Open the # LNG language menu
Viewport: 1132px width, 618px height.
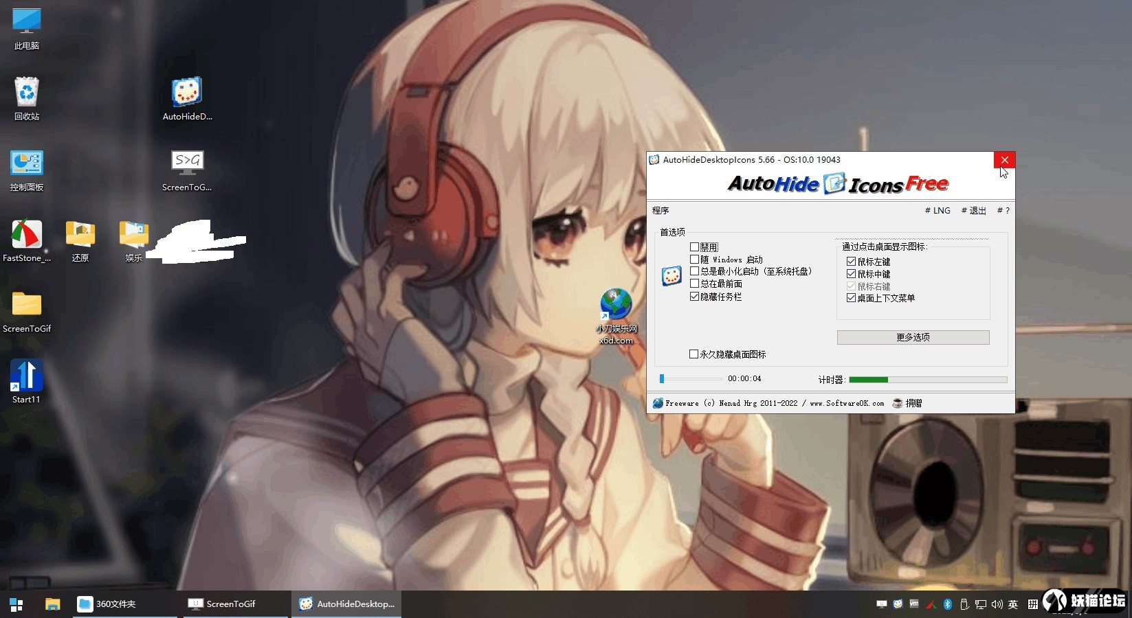pos(937,211)
